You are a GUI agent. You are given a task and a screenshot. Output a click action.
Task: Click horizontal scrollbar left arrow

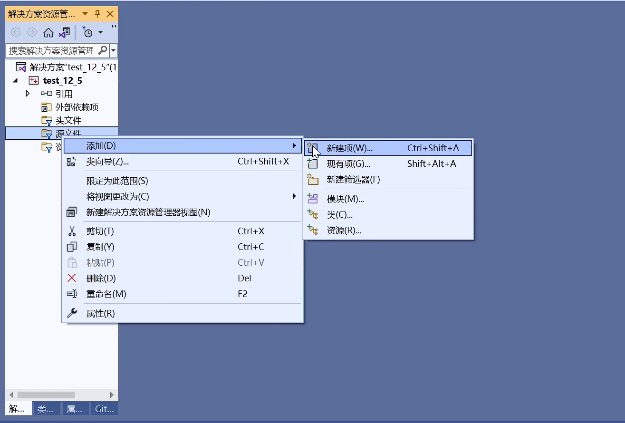(x=11, y=395)
